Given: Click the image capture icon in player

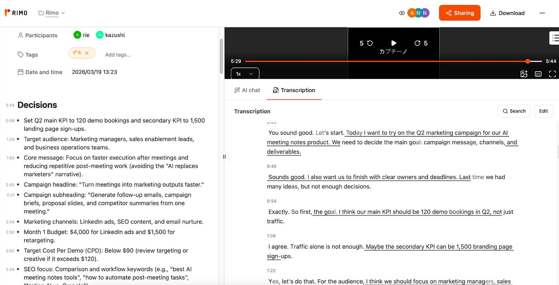Looking at the screenshot, I should tap(524, 74).
